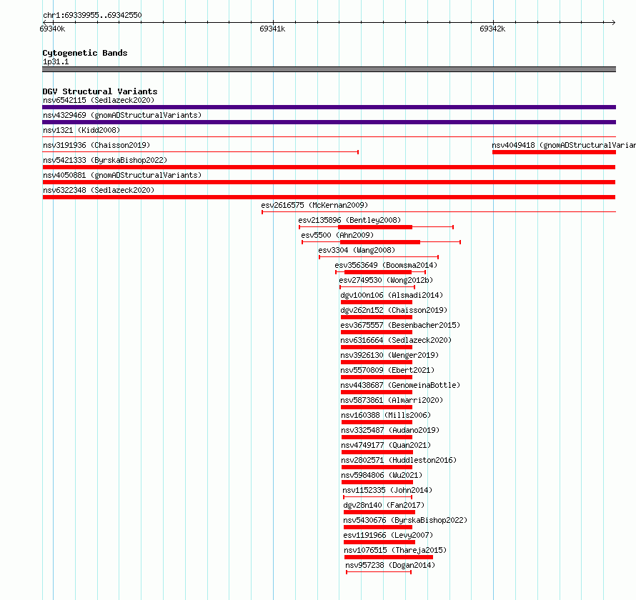Screen dimensions: 636x600
Task: Click the nsv6542115 (Sedlazeck2020) variant label
Action: [99, 100]
